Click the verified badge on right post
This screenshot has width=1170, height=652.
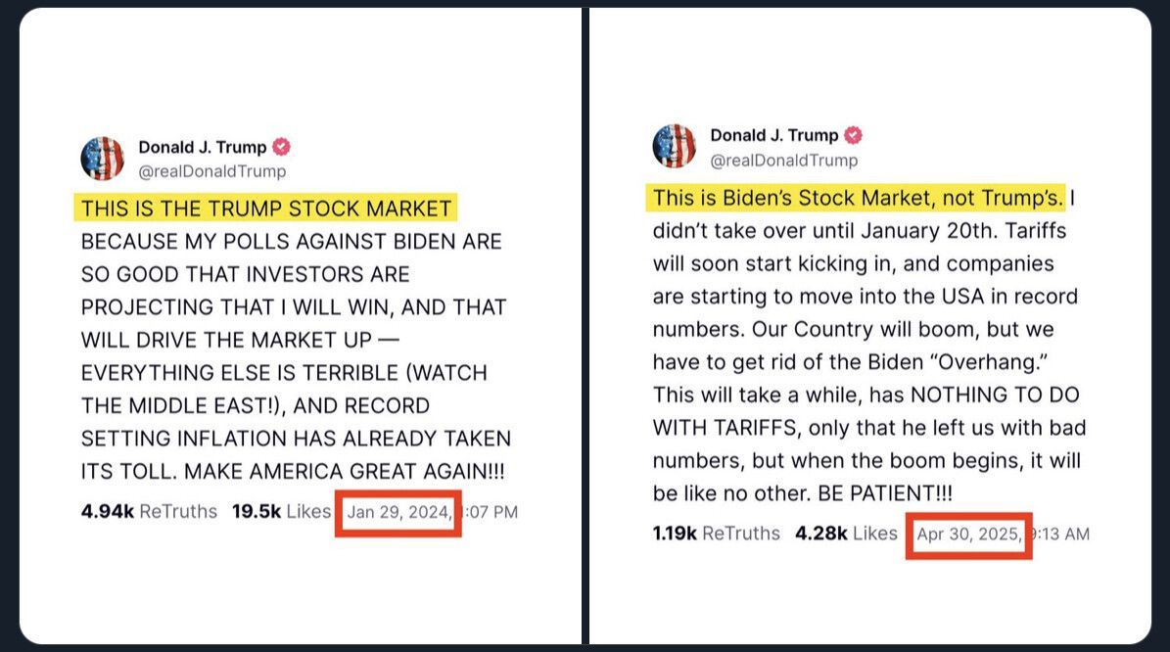coord(854,135)
